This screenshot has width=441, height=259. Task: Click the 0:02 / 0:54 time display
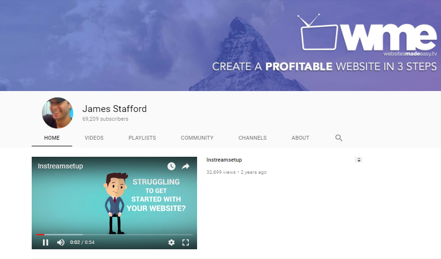pyautogui.click(x=82, y=242)
